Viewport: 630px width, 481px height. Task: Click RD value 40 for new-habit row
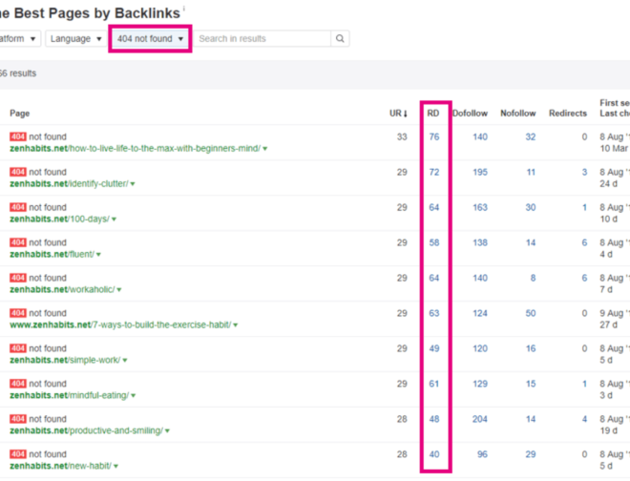(x=434, y=454)
